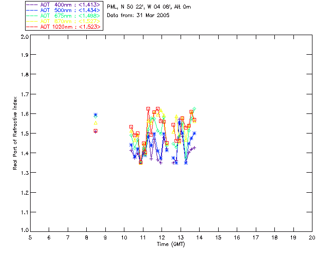Click the green diamond marker at the far right peak
This screenshot has height=257, width=321.
(x=194, y=109)
